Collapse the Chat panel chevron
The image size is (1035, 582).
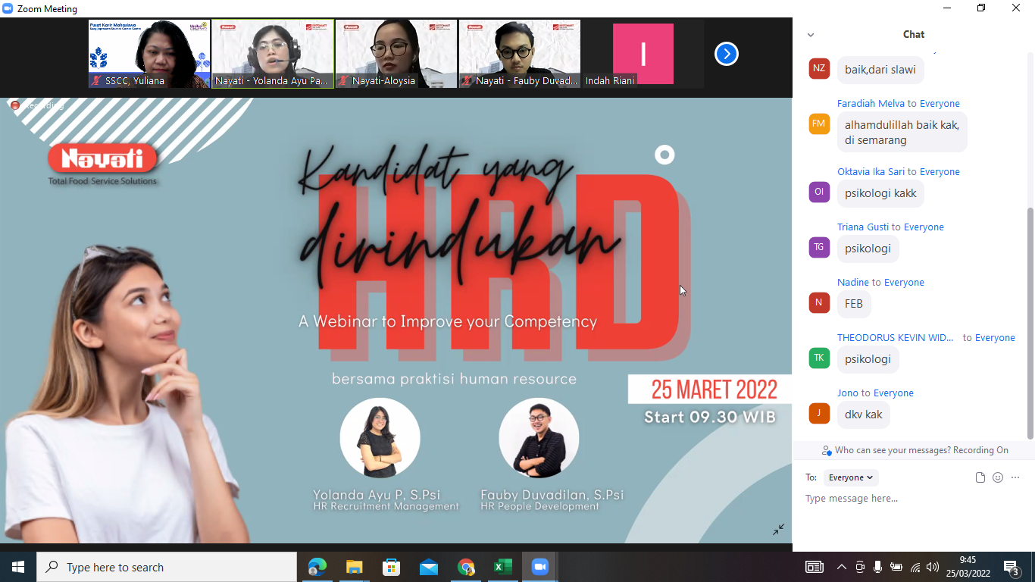(x=811, y=35)
